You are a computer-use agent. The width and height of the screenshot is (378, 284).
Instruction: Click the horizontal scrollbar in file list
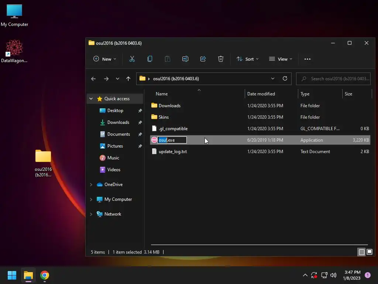pyautogui.click(x=260, y=245)
